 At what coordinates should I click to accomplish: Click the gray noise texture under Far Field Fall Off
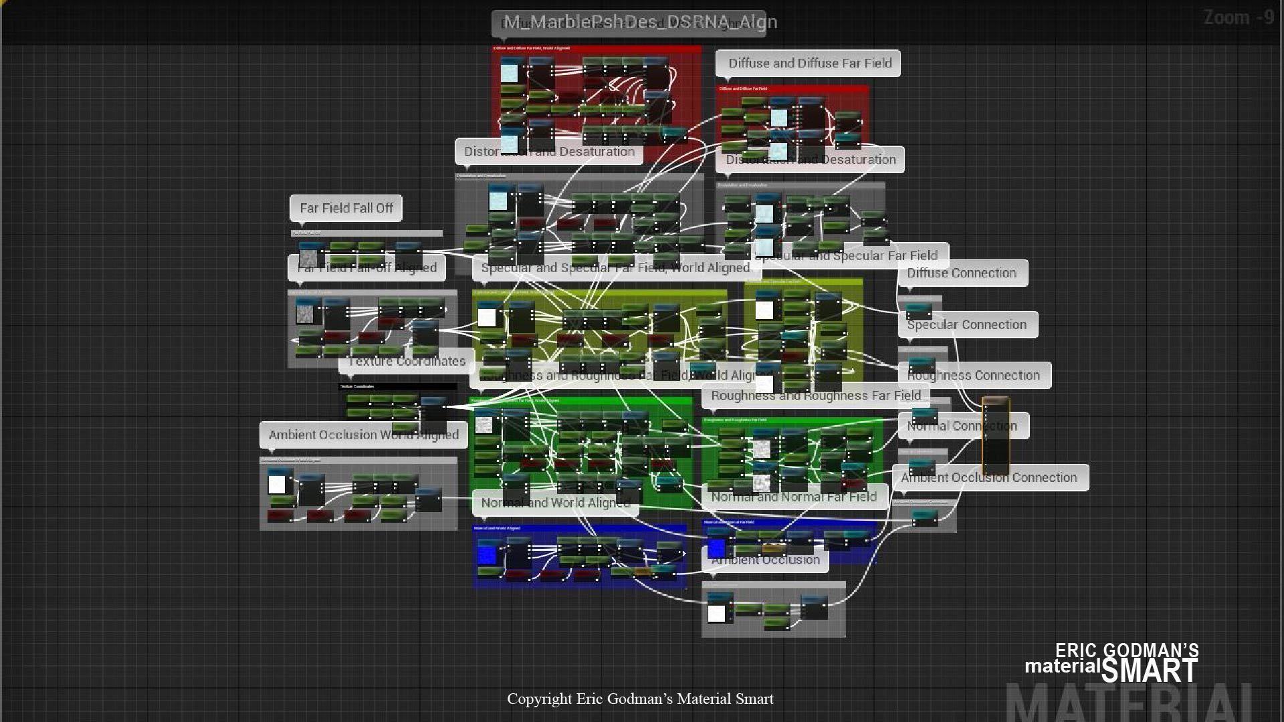(308, 258)
